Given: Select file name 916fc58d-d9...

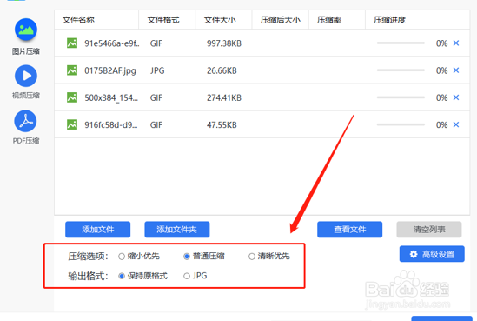Looking at the screenshot, I should click(111, 125).
